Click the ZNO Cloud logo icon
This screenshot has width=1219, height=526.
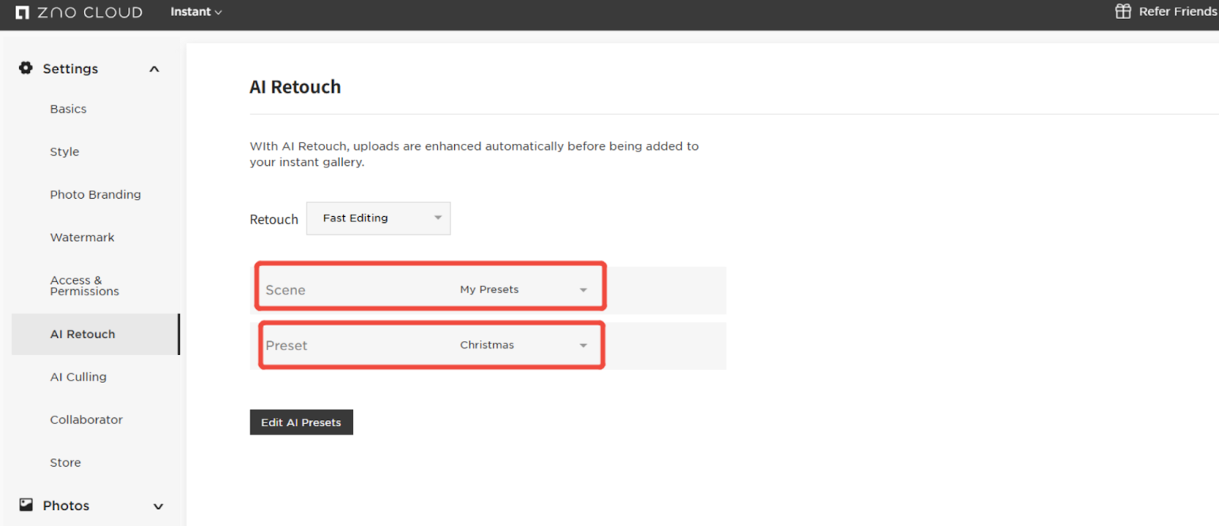[x=22, y=12]
